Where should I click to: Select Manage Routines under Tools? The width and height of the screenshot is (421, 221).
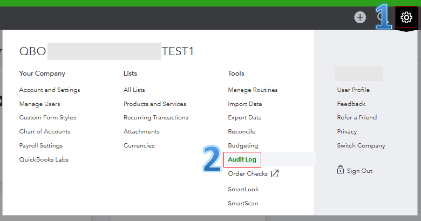click(x=253, y=90)
